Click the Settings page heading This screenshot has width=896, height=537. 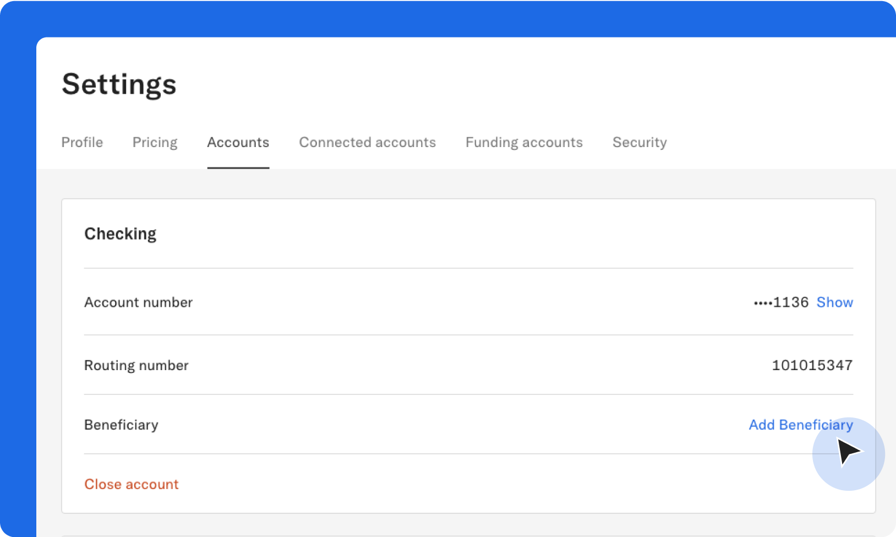119,85
